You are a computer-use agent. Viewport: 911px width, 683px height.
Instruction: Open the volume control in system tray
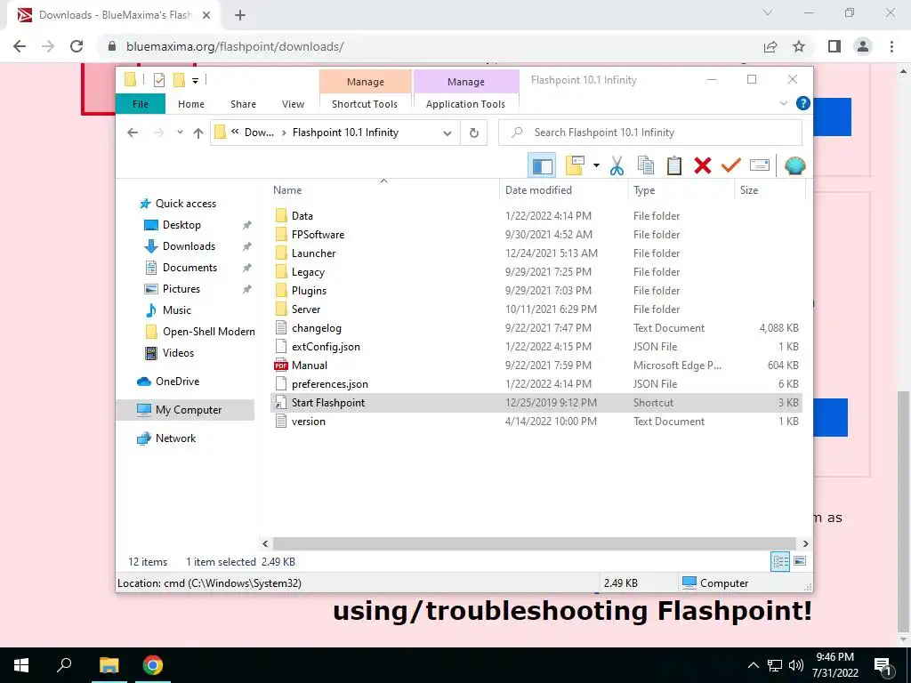(796, 665)
